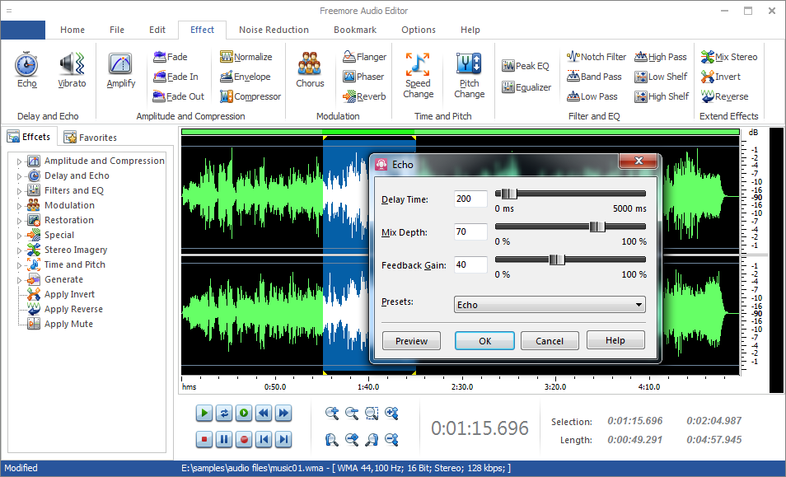The image size is (786, 477).
Task: Reverse the audio via ribbon Reverse
Action: pyautogui.click(x=725, y=96)
